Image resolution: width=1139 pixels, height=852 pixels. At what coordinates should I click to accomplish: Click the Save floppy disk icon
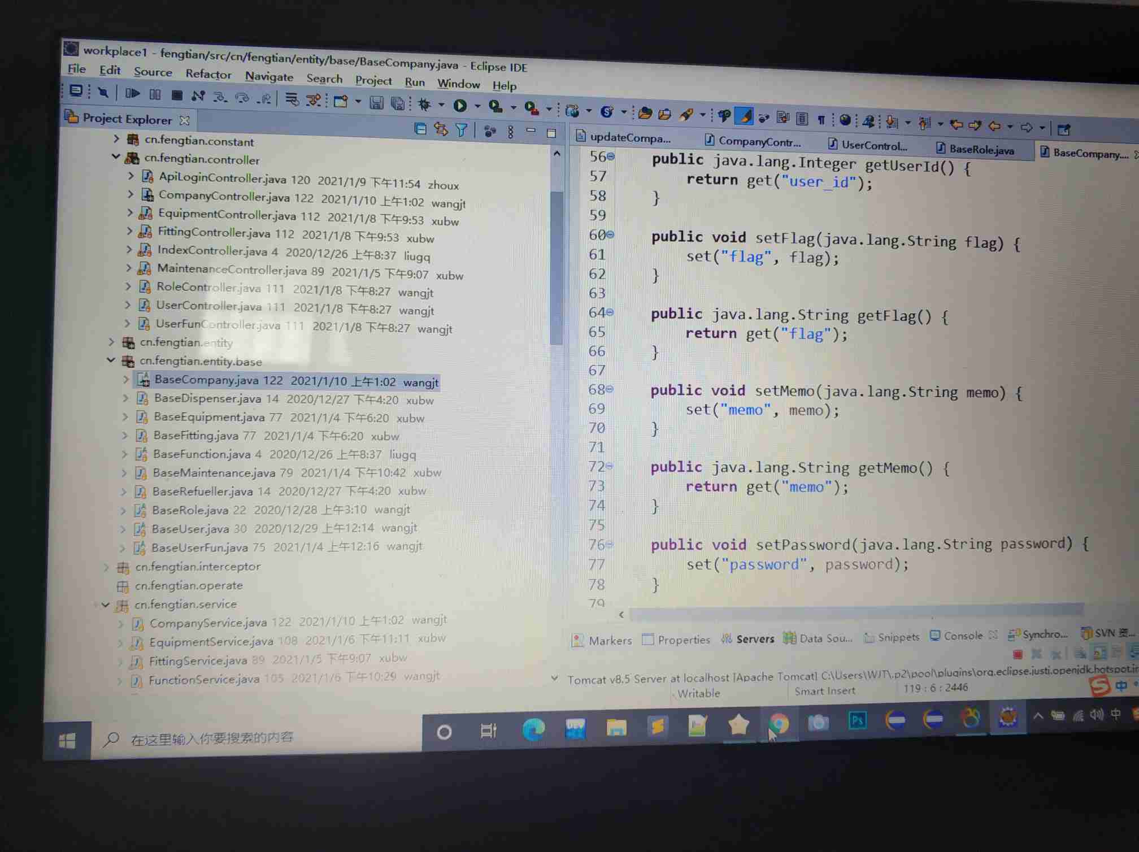(376, 102)
